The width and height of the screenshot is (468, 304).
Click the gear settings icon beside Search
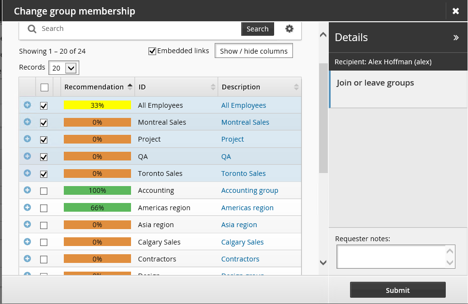[x=289, y=29]
